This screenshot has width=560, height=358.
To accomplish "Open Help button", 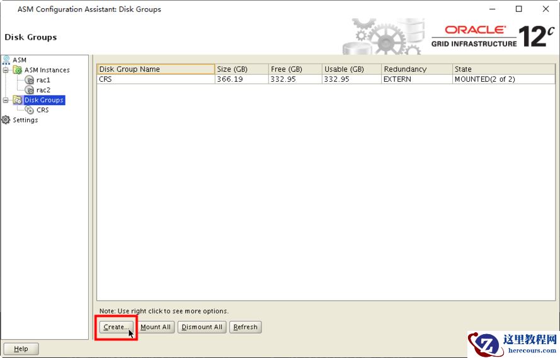I will pyautogui.click(x=21, y=349).
